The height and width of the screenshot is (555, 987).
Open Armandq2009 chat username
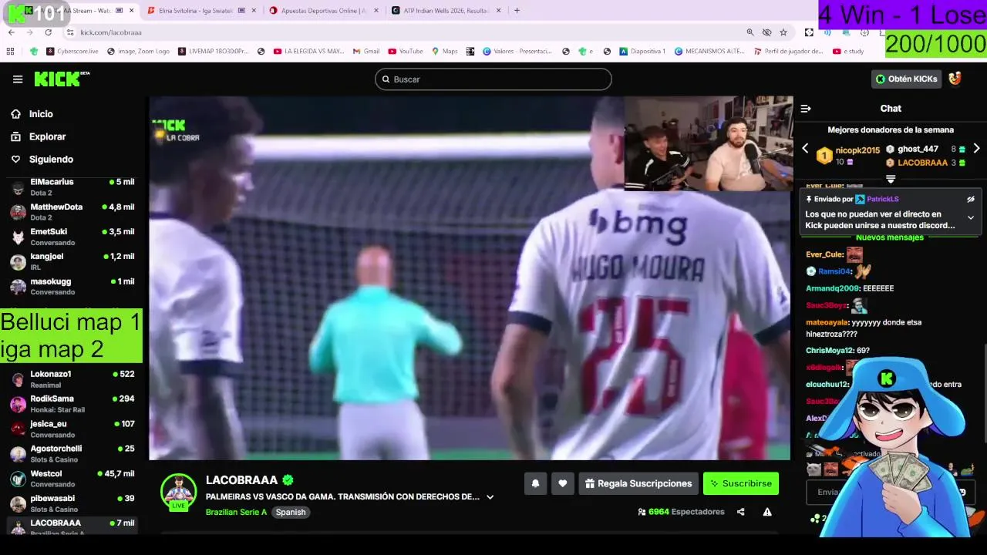tap(832, 288)
